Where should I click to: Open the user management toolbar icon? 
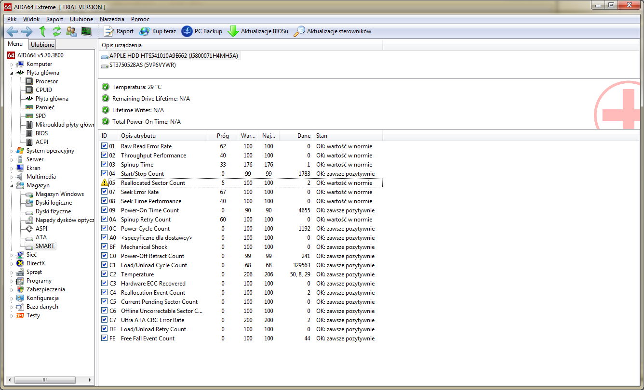pyautogui.click(x=71, y=32)
